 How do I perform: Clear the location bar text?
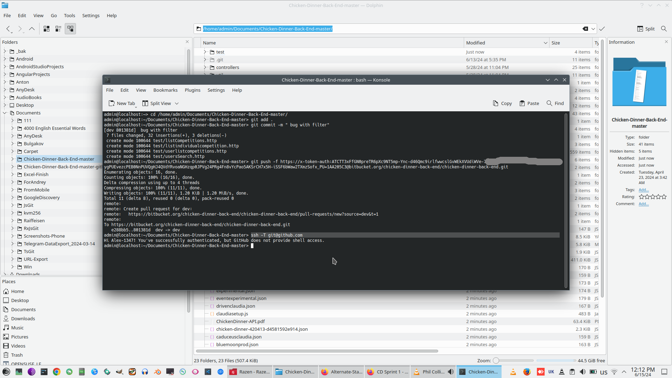click(x=585, y=29)
